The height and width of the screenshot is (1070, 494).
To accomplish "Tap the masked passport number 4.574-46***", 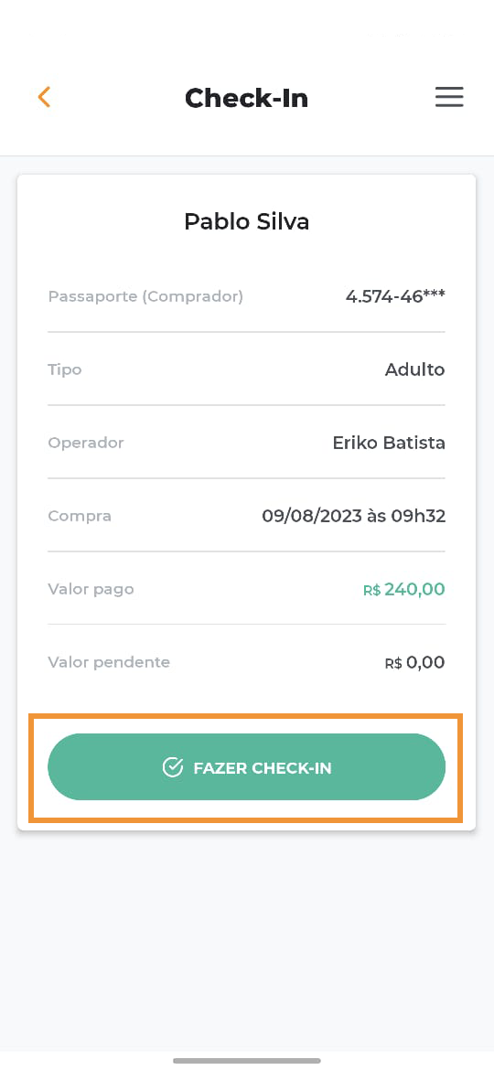I will pos(395,296).
